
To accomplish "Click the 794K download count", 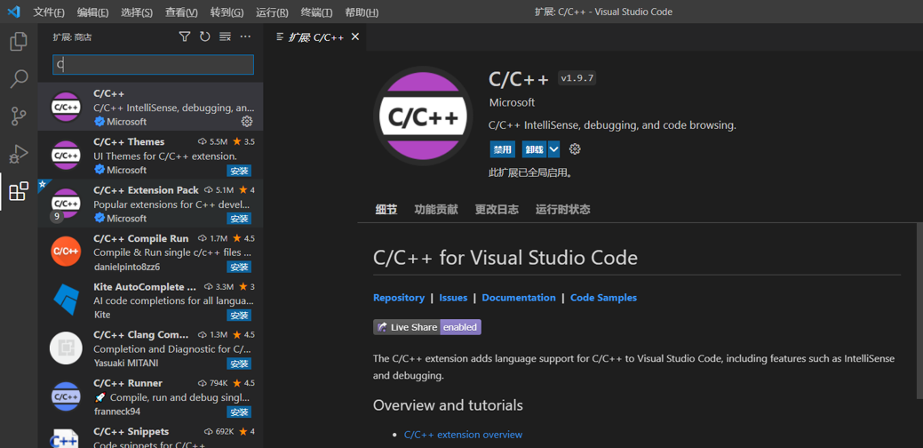I will 219,383.
